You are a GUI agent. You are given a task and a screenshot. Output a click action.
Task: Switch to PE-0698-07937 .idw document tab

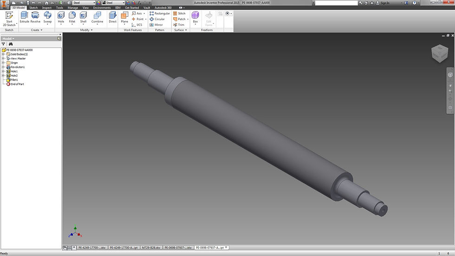pyautogui.click(x=178, y=248)
